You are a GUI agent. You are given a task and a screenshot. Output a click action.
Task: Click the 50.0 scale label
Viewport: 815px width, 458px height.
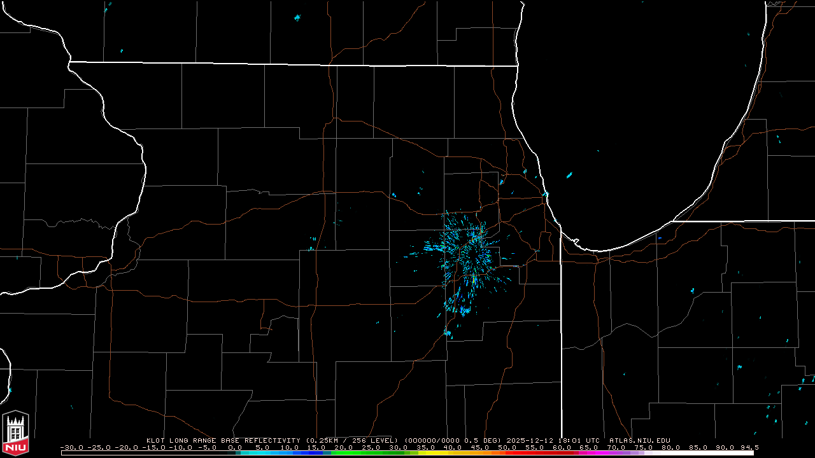click(x=507, y=447)
